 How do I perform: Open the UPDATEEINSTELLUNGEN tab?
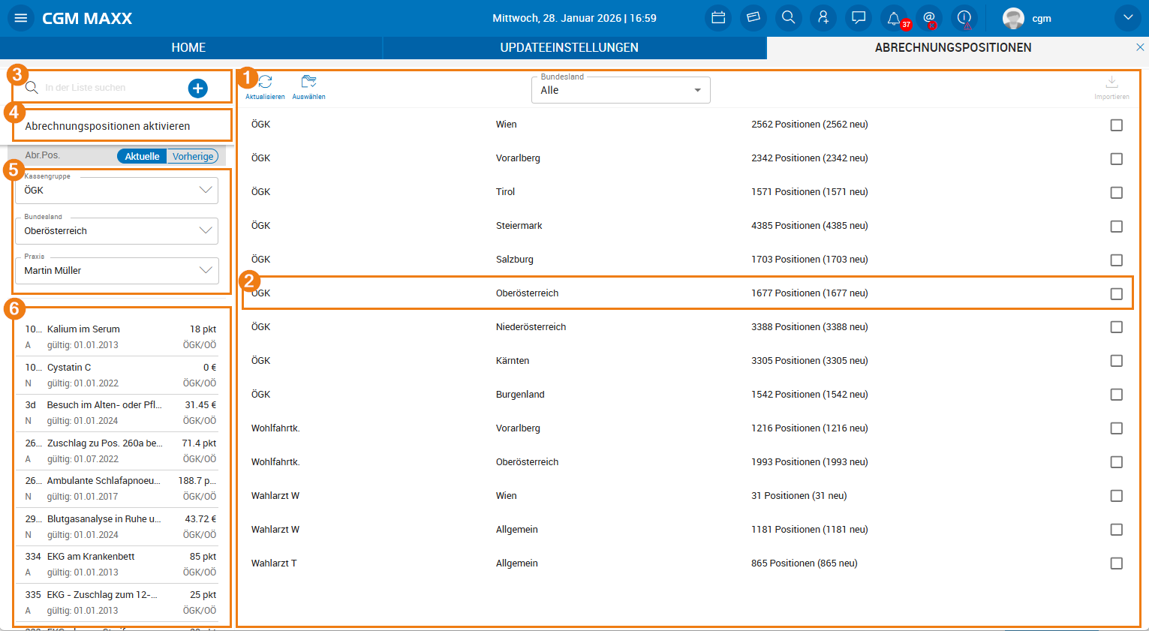(x=569, y=47)
